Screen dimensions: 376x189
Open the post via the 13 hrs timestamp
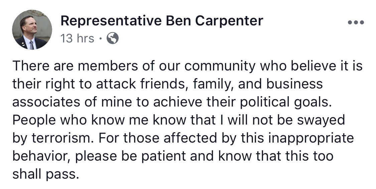tap(77, 38)
